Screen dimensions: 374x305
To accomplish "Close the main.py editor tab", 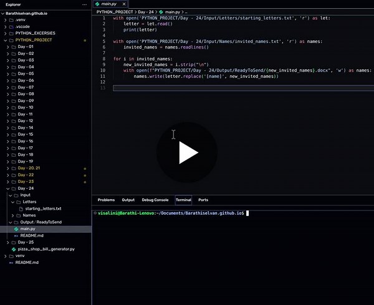I will tap(124, 4).
